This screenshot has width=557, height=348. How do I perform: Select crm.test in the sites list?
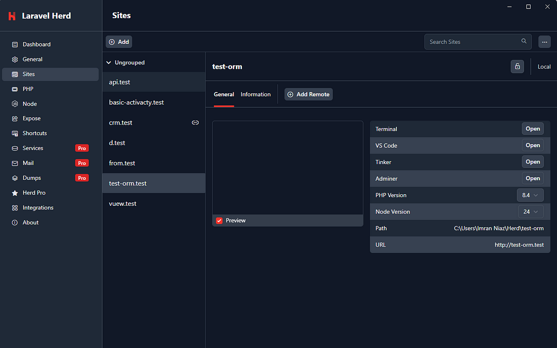[x=154, y=123]
